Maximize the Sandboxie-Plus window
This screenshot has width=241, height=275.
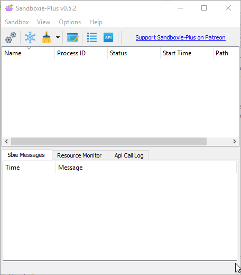click(204, 8)
